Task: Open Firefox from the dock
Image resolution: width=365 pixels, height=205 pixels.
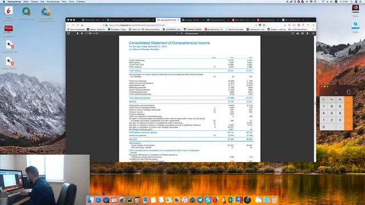Action: (x=216, y=200)
